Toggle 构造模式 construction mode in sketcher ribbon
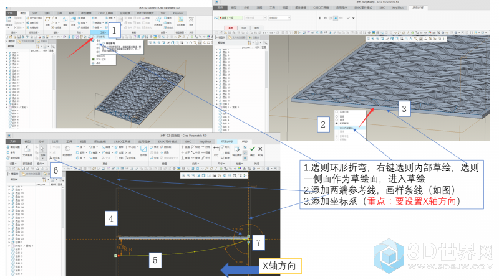 pyautogui.click(x=67, y=151)
